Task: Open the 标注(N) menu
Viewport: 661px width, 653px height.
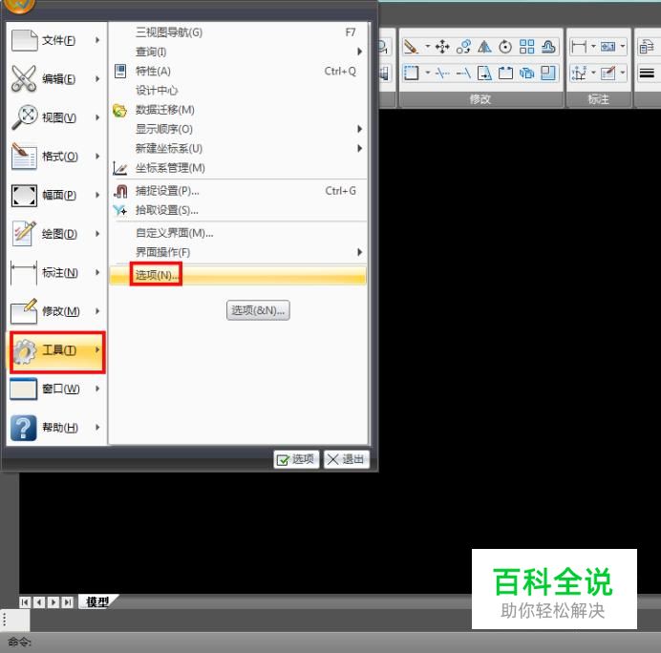Action: [x=56, y=273]
